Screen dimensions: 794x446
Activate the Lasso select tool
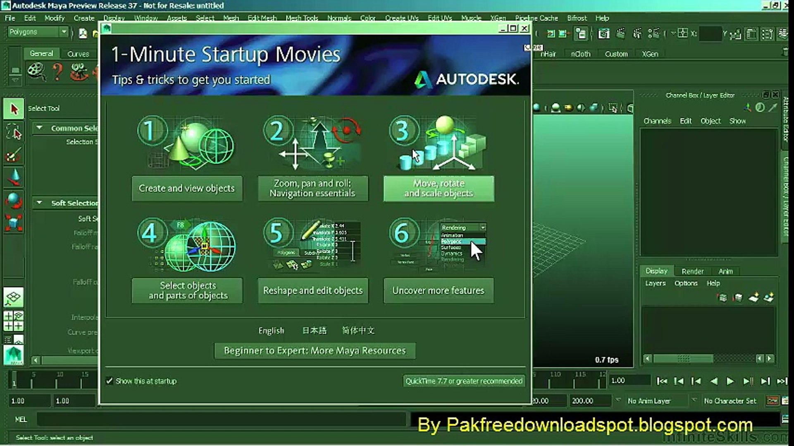tap(14, 133)
